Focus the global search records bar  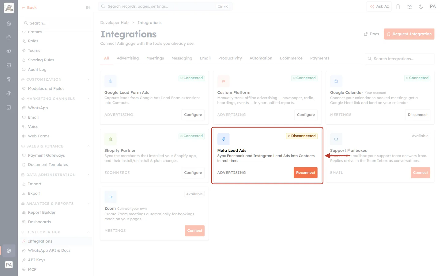click(165, 6)
